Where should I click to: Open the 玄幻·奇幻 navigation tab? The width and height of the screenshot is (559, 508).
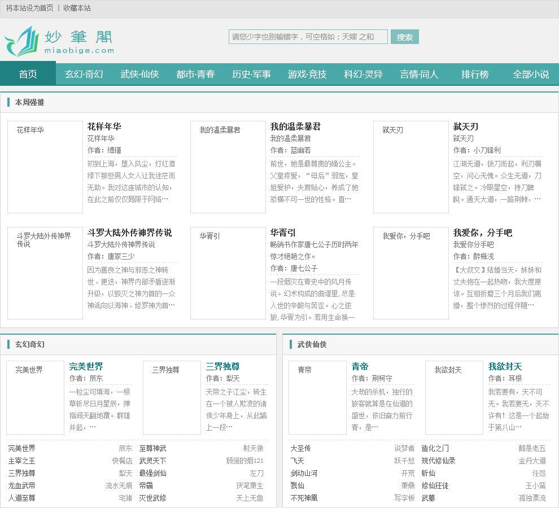click(x=84, y=74)
